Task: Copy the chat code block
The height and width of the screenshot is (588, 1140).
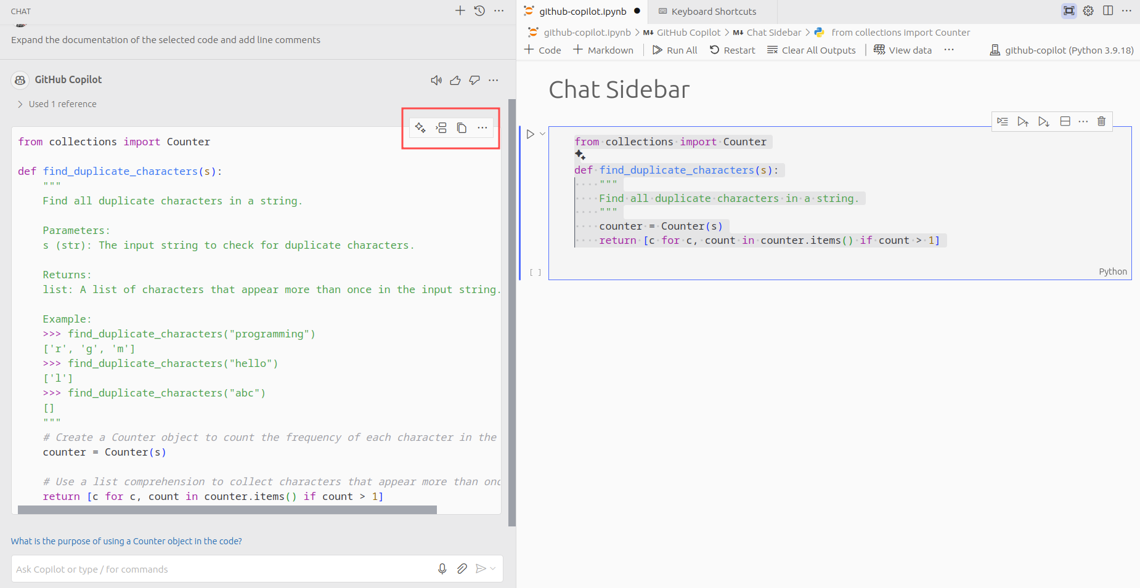Action: [x=462, y=127]
